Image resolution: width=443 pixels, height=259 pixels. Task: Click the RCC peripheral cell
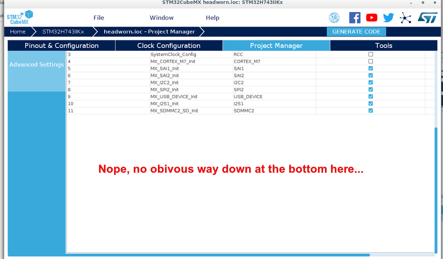pyautogui.click(x=274, y=54)
